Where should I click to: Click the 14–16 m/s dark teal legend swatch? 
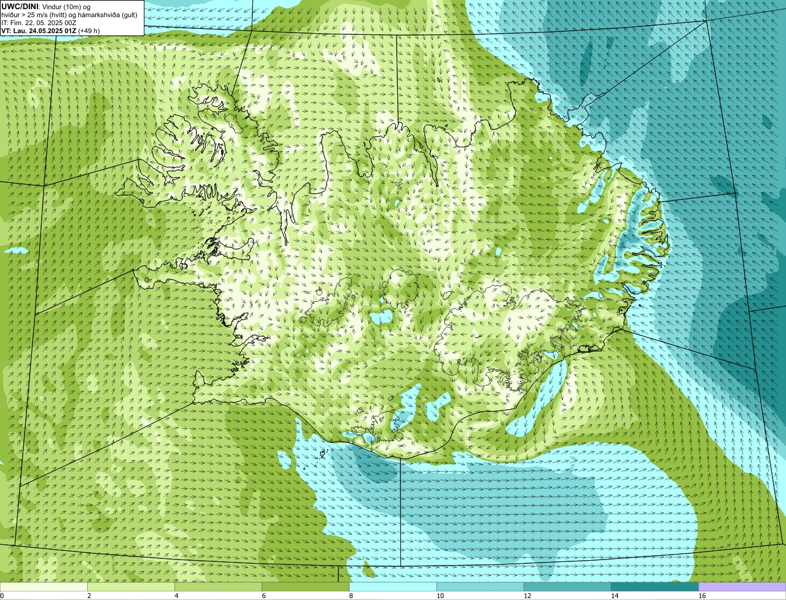click(655, 587)
